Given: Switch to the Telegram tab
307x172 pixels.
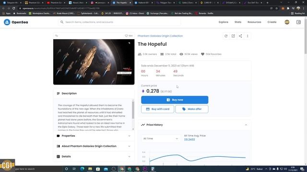Looking at the screenshot, I should point(12,3).
